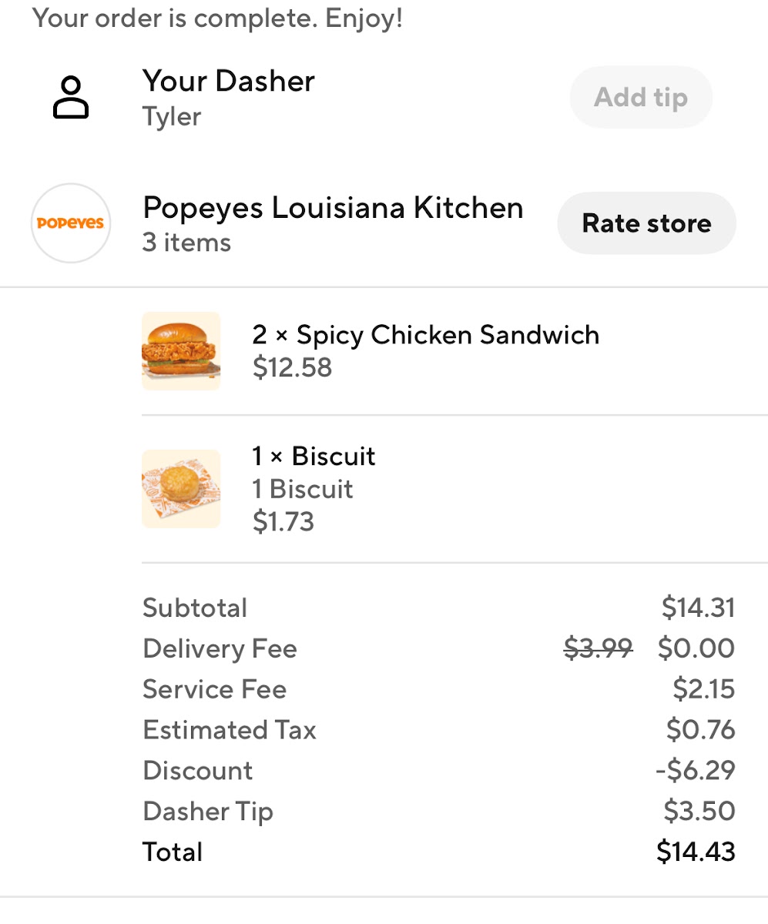Click the 3 items count text
768x924 pixels.
pyautogui.click(x=187, y=243)
